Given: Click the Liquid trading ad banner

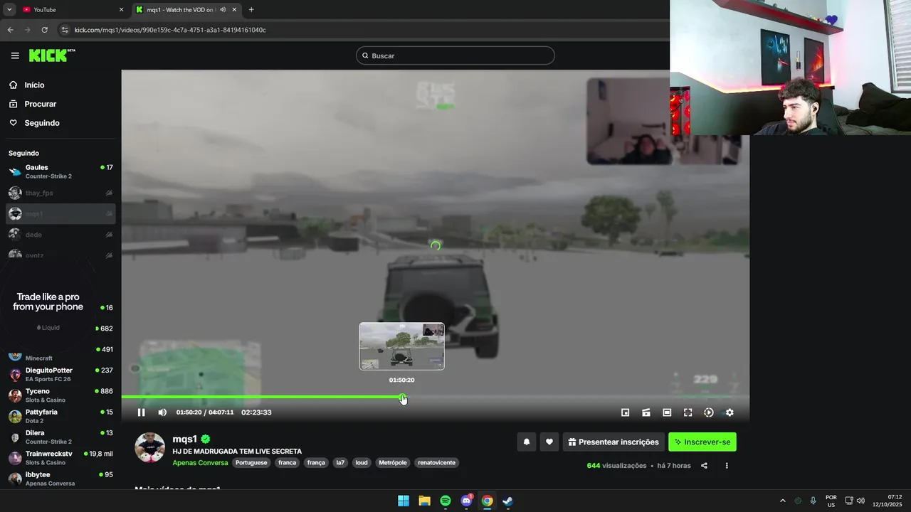Looking at the screenshot, I should [x=48, y=310].
